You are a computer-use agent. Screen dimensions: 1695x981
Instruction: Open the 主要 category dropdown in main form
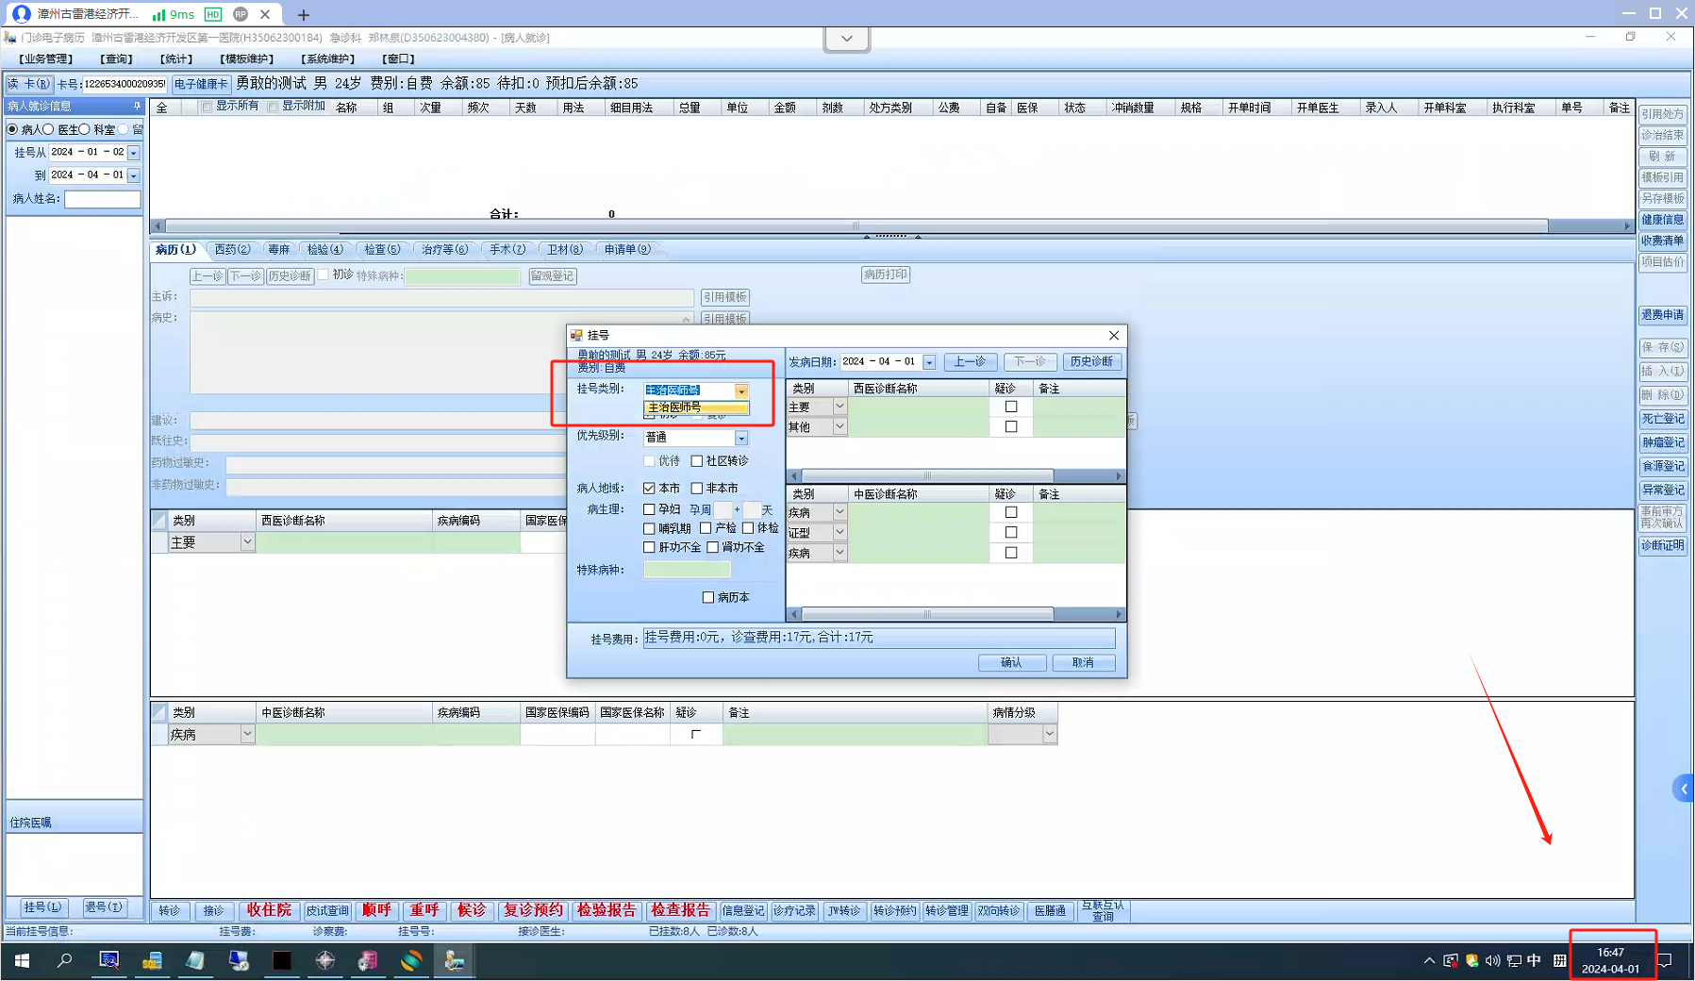coord(247,542)
